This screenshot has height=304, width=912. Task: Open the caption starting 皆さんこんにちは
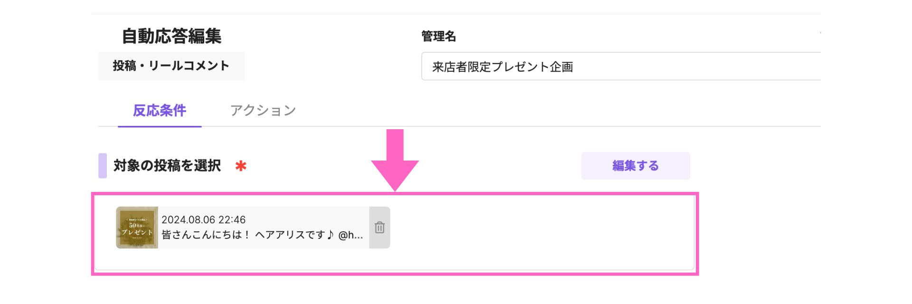click(x=262, y=235)
